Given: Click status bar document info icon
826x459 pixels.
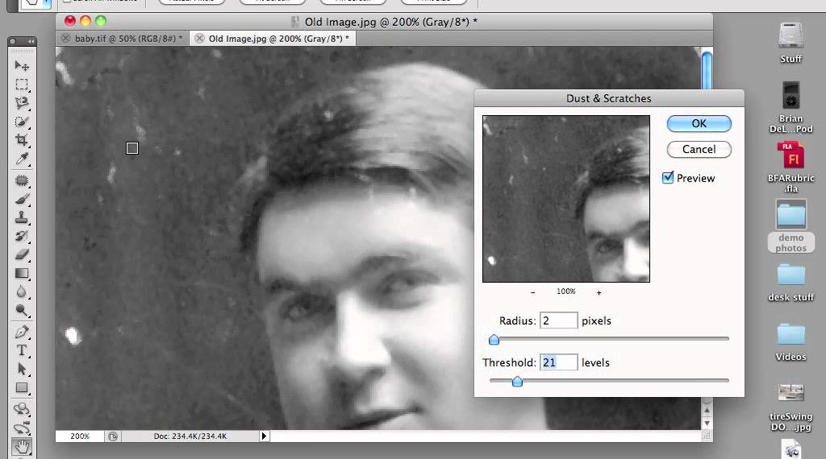Looking at the screenshot, I should (113, 436).
